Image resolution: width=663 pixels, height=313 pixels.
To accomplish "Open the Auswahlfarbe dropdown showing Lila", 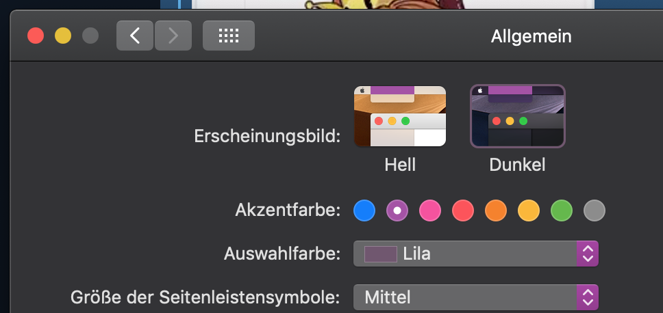I will point(466,254).
